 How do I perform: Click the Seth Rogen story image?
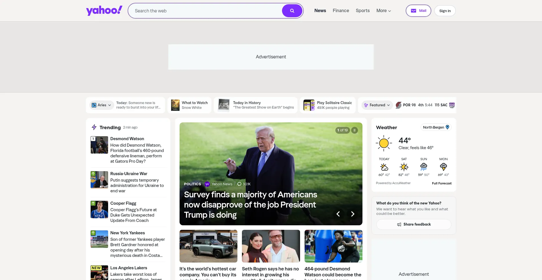tap(271, 246)
